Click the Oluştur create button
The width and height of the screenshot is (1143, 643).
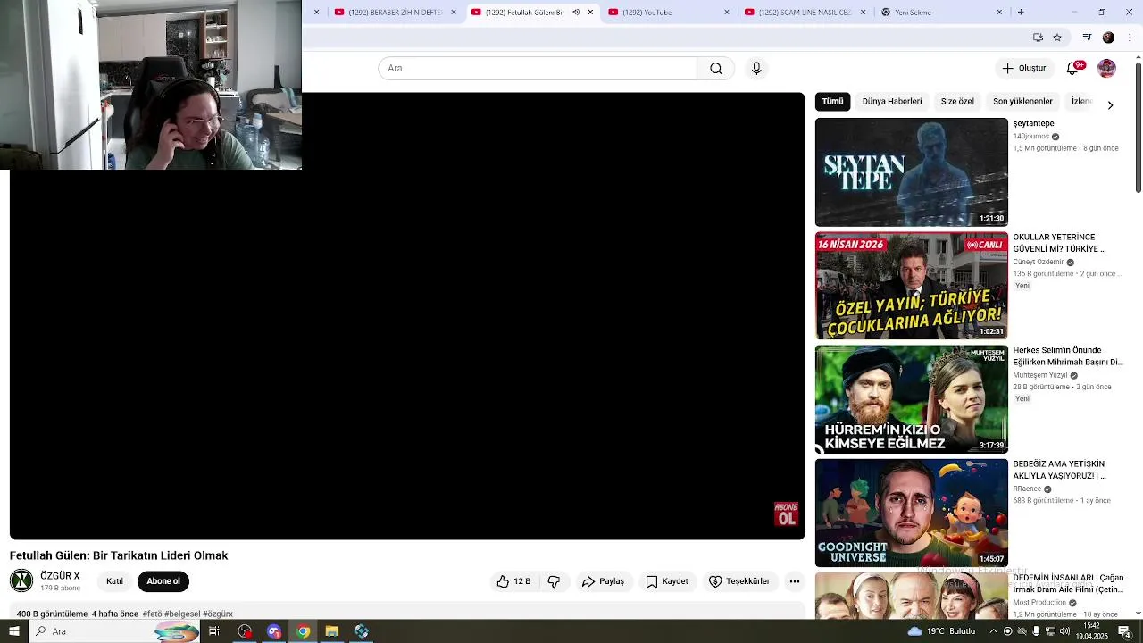(x=1023, y=69)
